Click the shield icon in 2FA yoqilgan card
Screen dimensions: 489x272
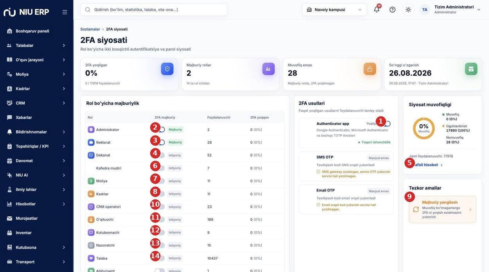pyautogui.click(x=167, y=69)
